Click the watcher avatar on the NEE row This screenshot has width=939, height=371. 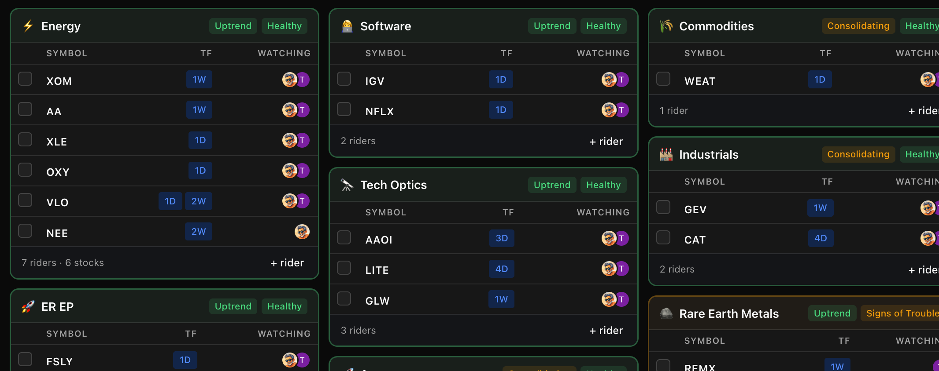[x=302, y=232]
